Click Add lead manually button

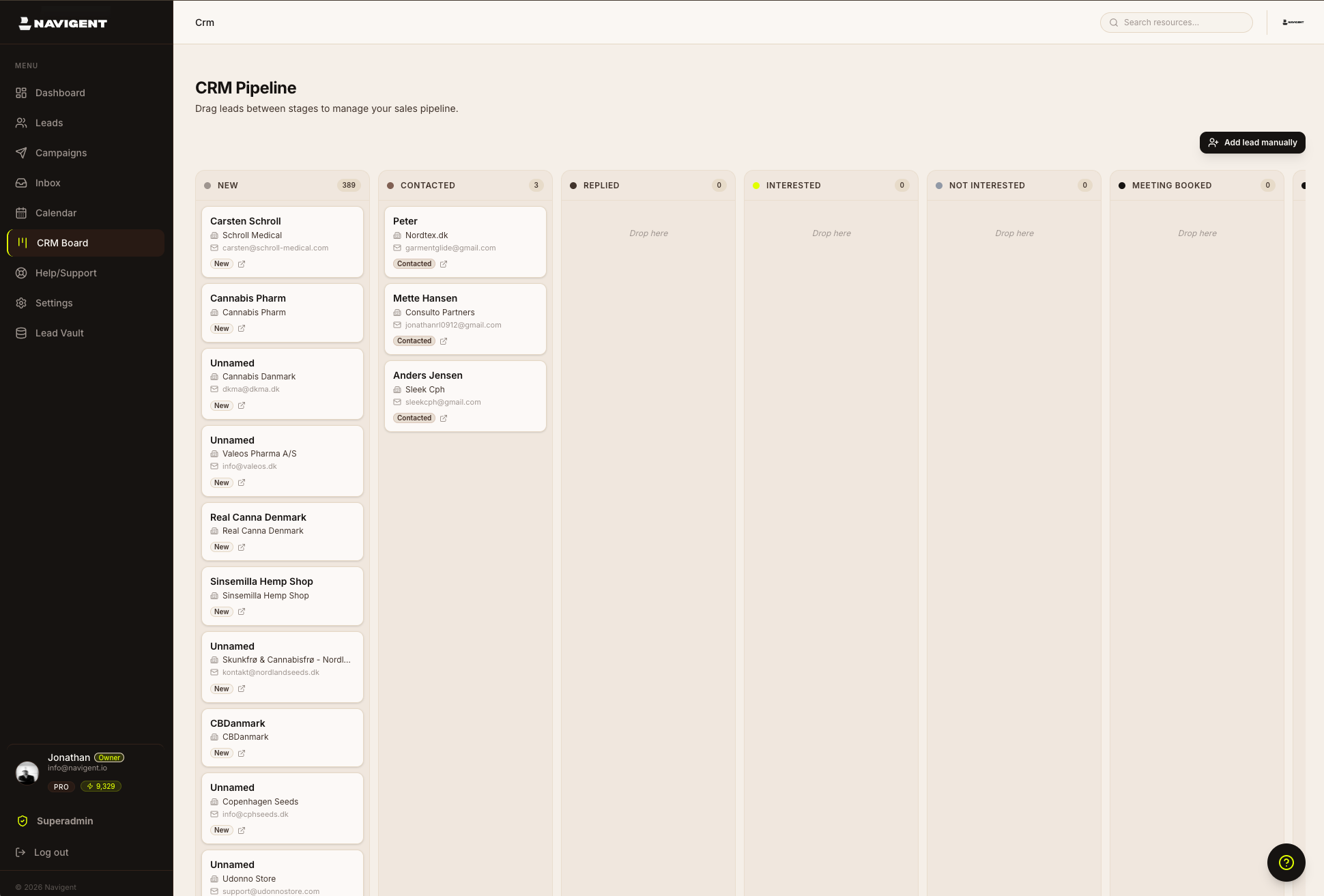pyautogui.click(x=1252, y=143)
